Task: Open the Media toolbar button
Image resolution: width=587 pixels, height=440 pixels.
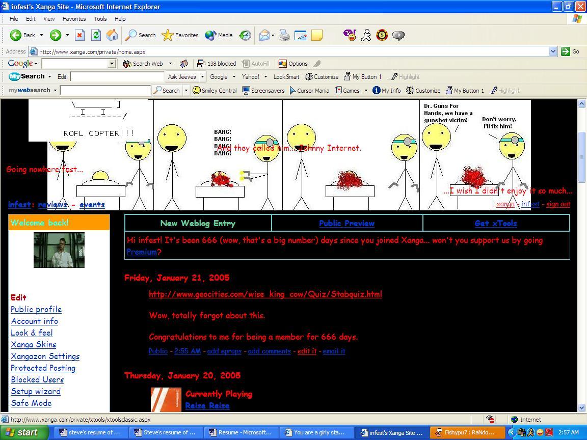Action: (219, 35)
